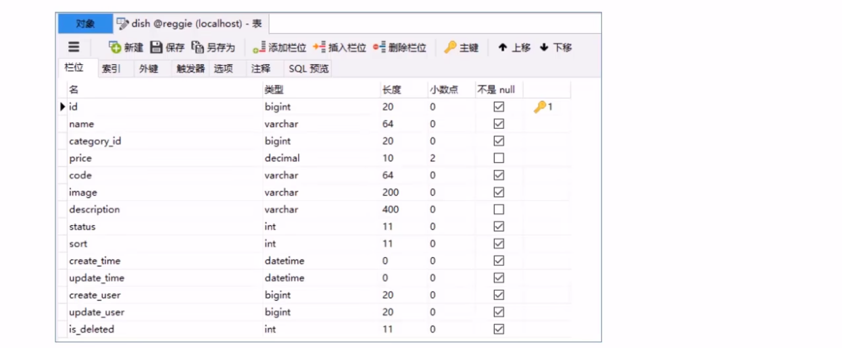This screenshot has width=842, height=348.
Task: Select the code field name cell
Action: pyautogui.click(x=164, y=175)
